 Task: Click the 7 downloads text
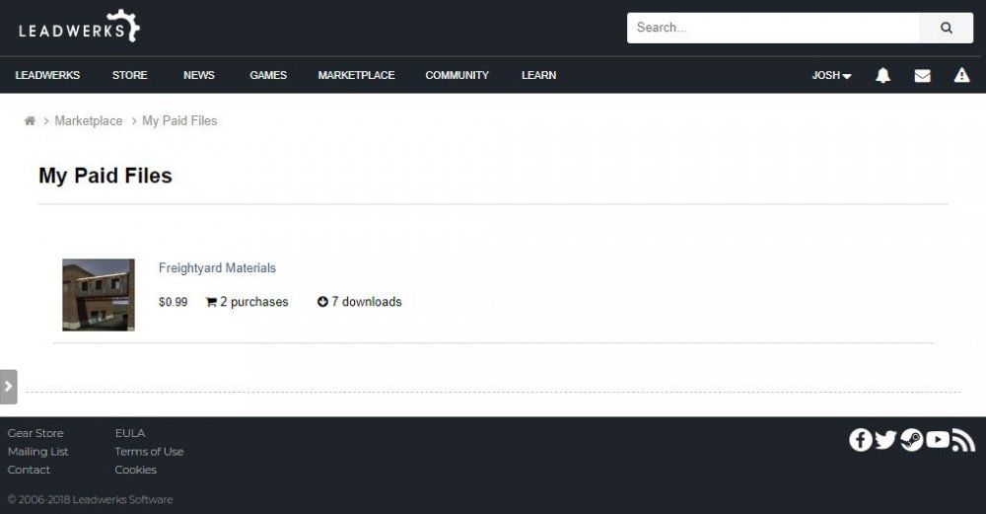pos(367,302)
